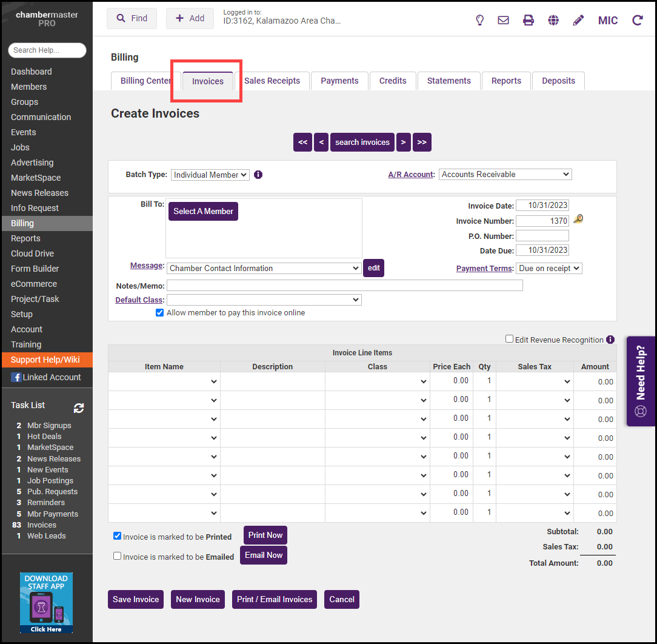Open the Statements tab
The width and height of the screenshot is (657, 644).
(x=449, y=81)
